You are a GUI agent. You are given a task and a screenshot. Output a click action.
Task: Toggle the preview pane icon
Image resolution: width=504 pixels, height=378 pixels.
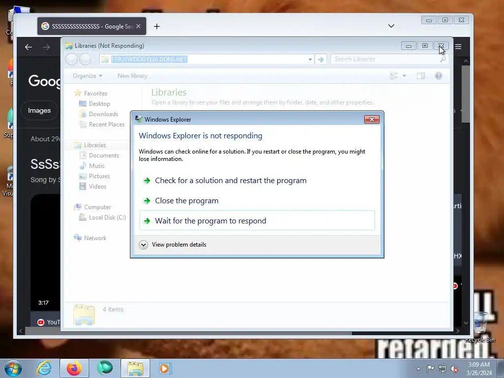421,76
